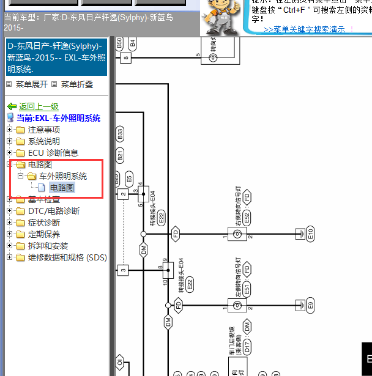Select the 拆卸和安装 tree item
This screenshot has width=372, height=376.
click(x=48, y=246)
